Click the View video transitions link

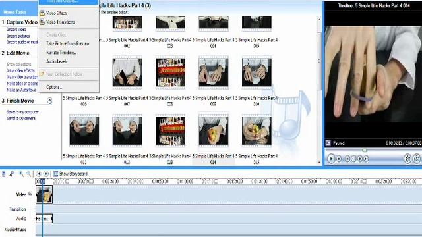pos(22,77)
